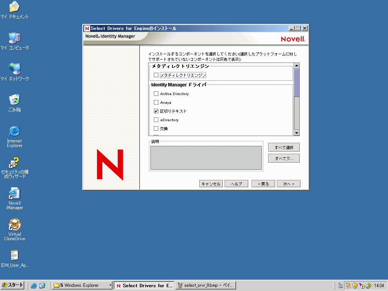Enable the Active Directory driver checkbox
This screenshot has width=388, height=291.
156,94
